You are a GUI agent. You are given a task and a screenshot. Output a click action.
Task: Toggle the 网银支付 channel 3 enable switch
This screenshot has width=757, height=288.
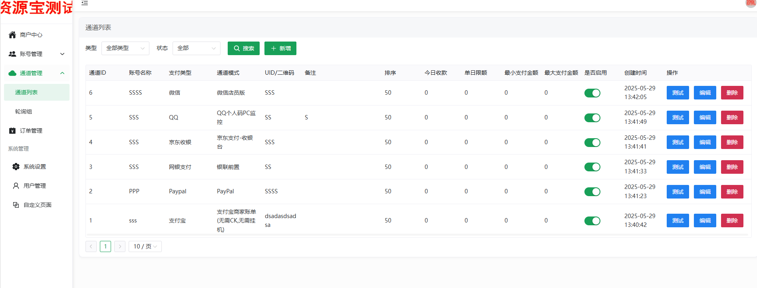click(x=592, y=167)
